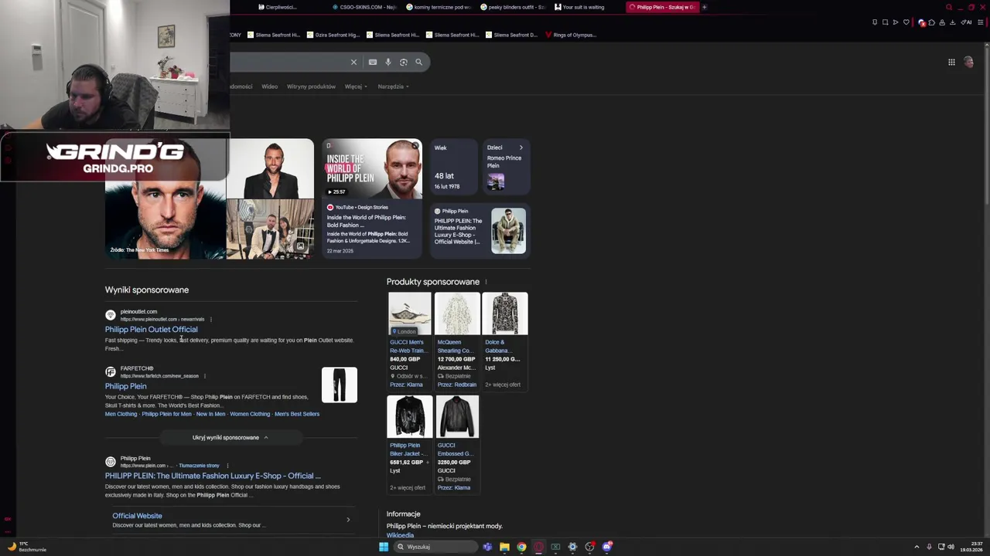Submit the search with the magnifier icon
Image resolution: width=990 pixels, height=556 pixels.
pyautogui.click(x=418, y=62)
